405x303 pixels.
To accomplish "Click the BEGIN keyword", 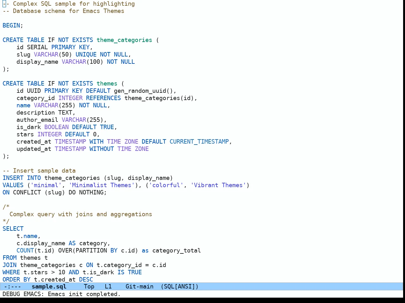I will 11,26.
